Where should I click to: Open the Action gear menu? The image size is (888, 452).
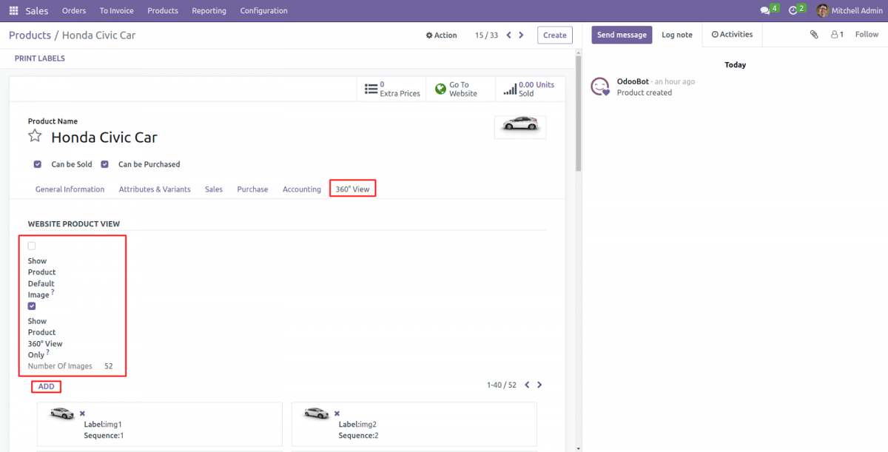441,35
